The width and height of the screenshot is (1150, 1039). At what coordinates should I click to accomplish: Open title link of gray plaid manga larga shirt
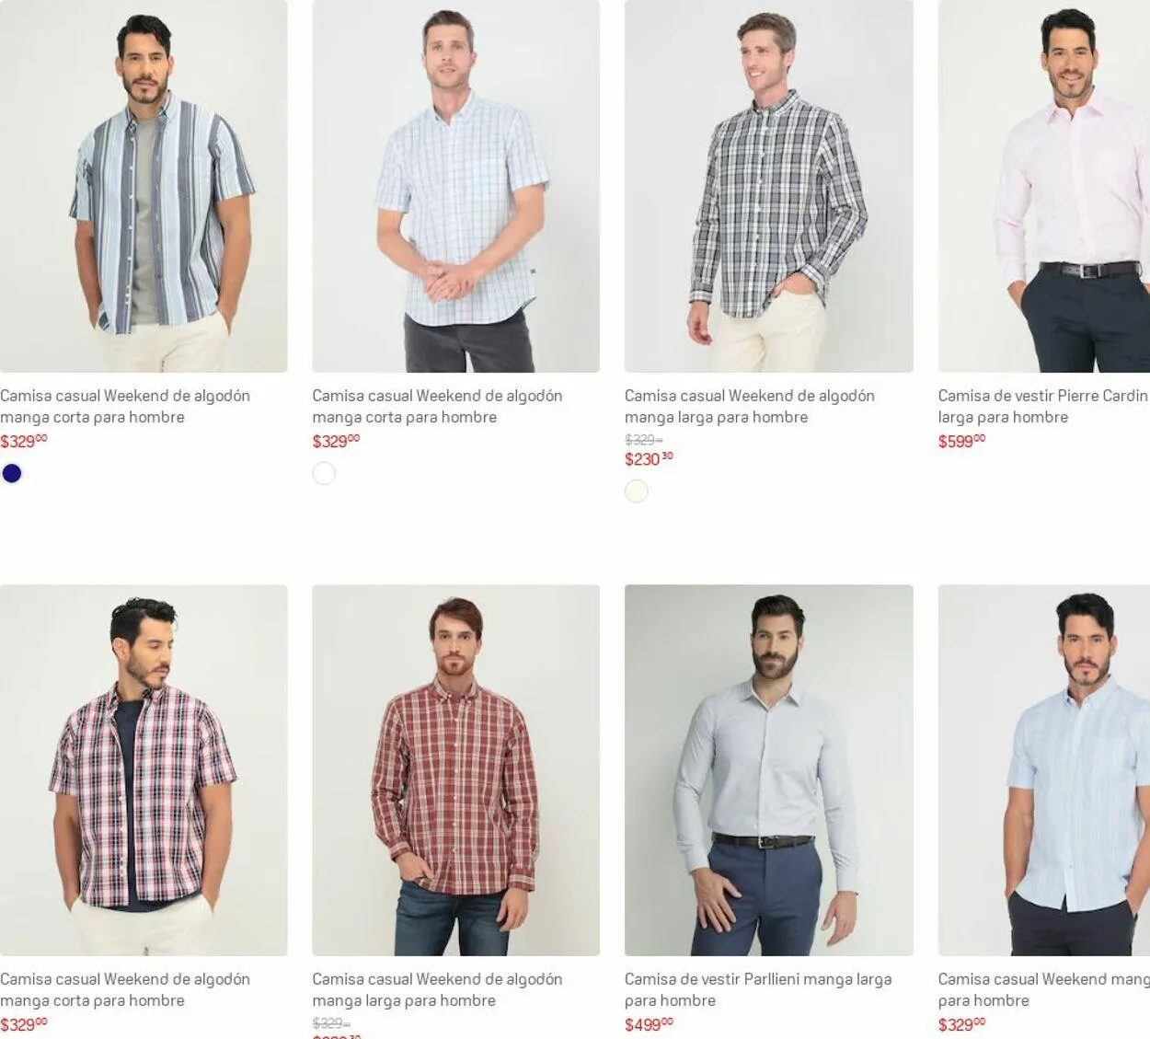point(750,406)
